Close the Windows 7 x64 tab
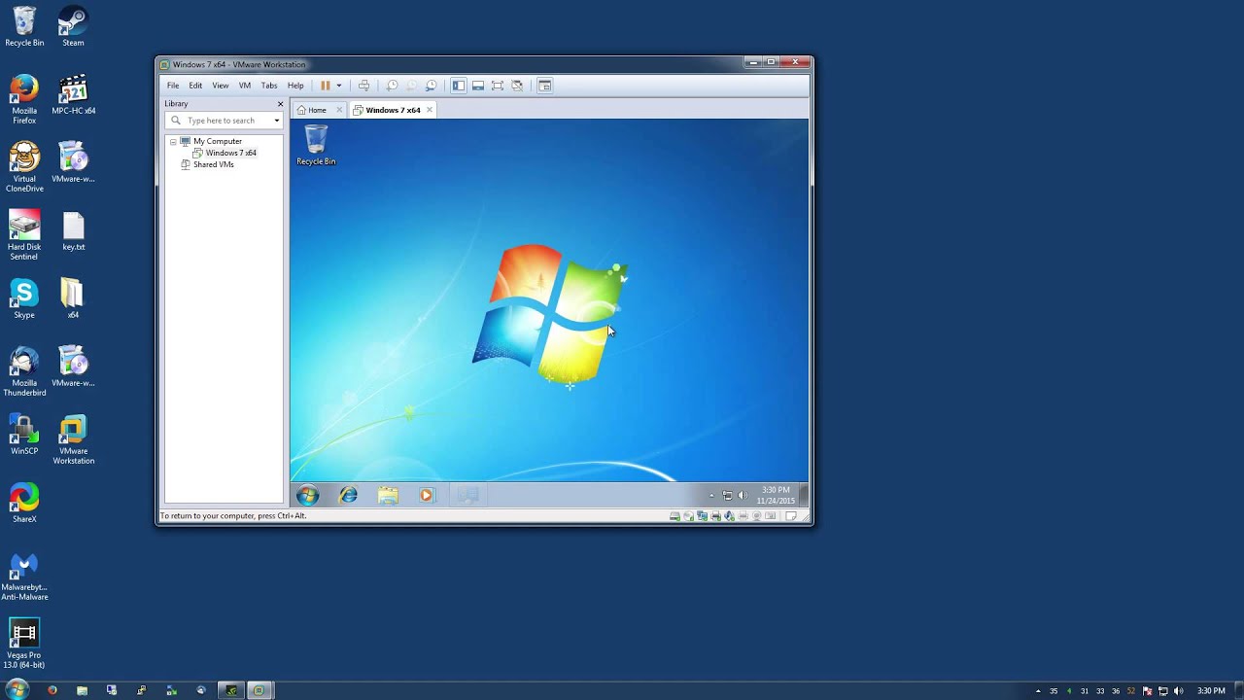The height and width of the screenshot is (700, 1244). (x=429, y=110)
